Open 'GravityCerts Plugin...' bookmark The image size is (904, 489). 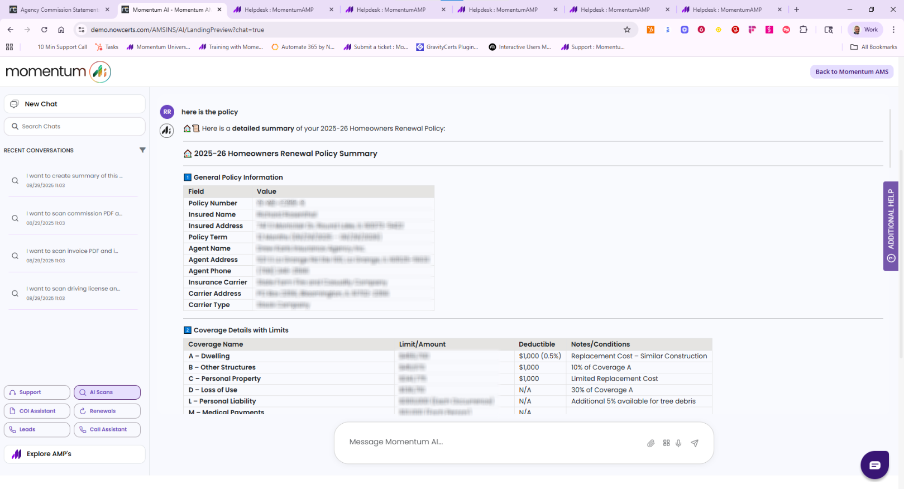click(x=447, y=47)
